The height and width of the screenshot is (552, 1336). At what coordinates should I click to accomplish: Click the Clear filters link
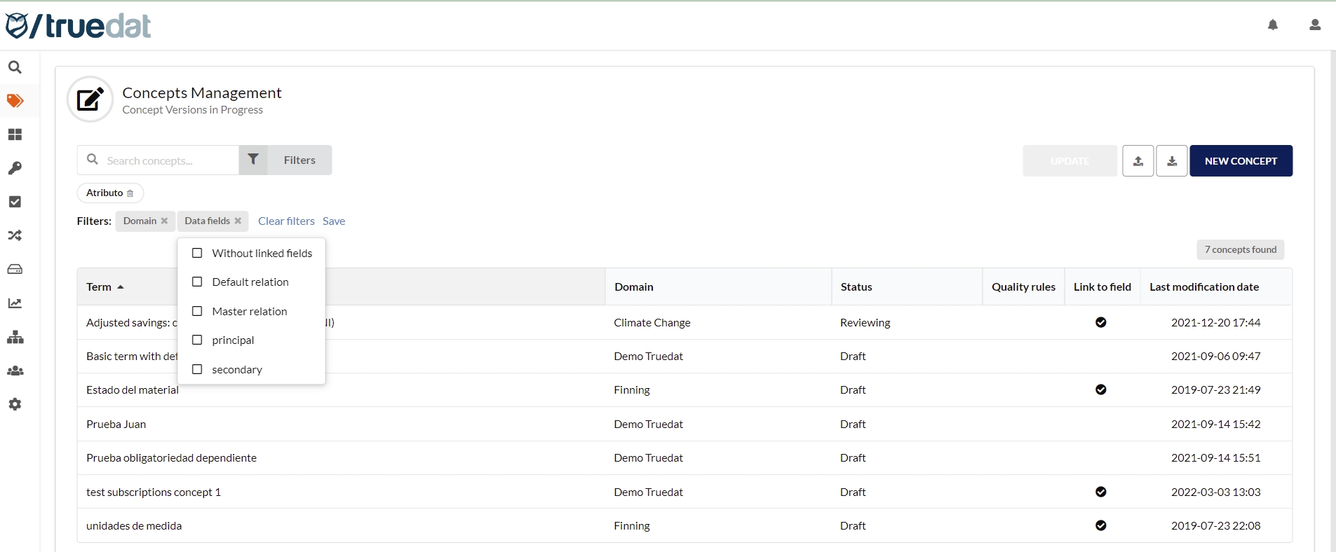coord(286,221)
